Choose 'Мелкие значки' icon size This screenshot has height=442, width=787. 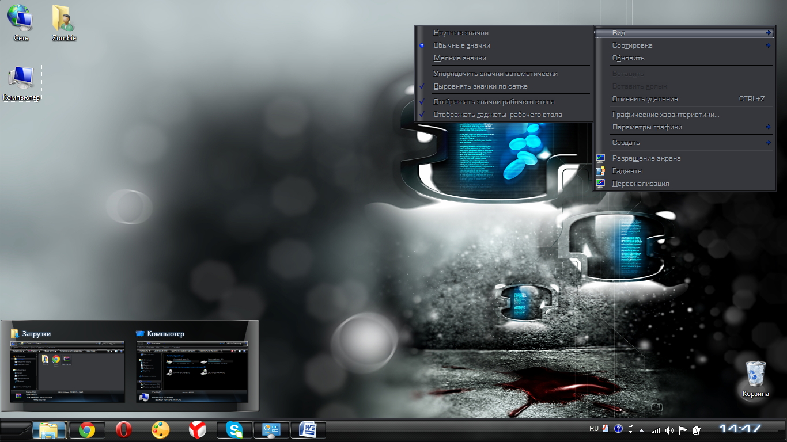click(460, 58)
